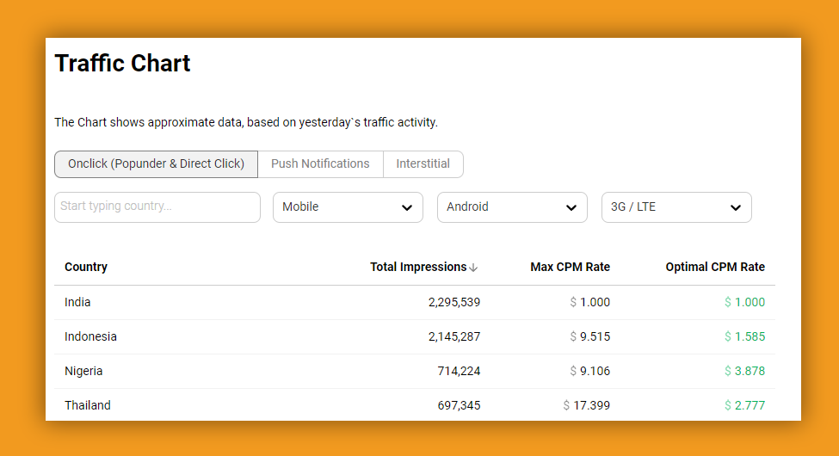Click the Country column header

coord(86,267)
